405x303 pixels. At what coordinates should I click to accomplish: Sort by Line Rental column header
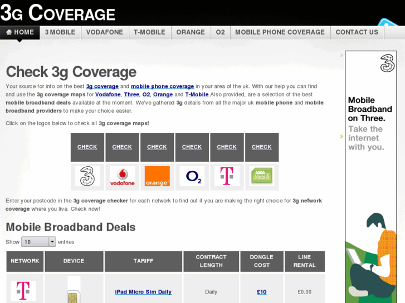click(x=305, y=261)
